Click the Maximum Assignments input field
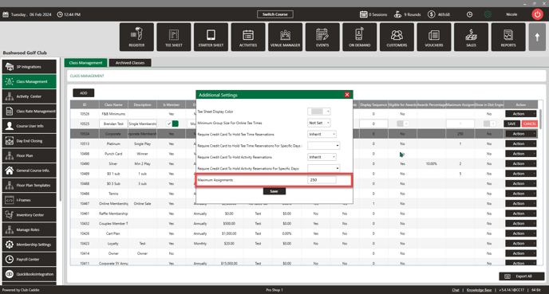This screenshot has width=549, height=294. point(322,180)
